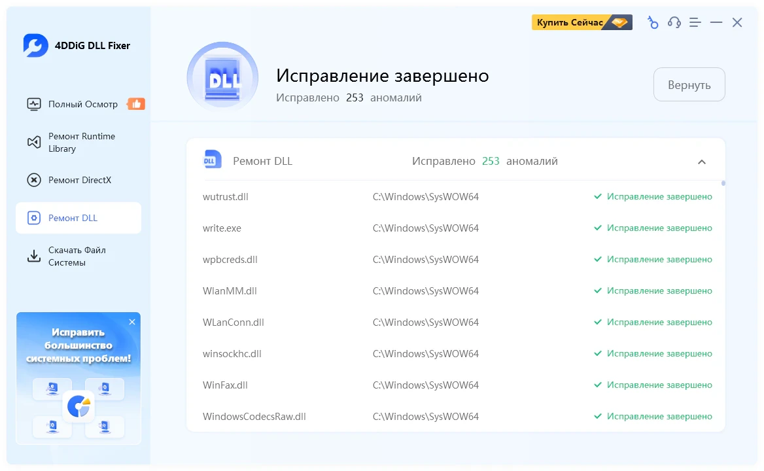Click the Исправление завершено main heading

383,75
